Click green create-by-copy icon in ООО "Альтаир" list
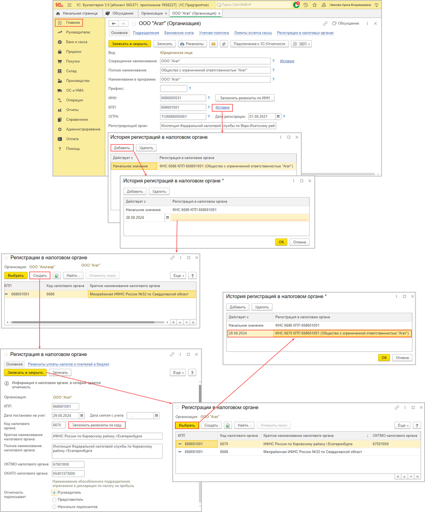The image size is (425, 512). point(57,276)
